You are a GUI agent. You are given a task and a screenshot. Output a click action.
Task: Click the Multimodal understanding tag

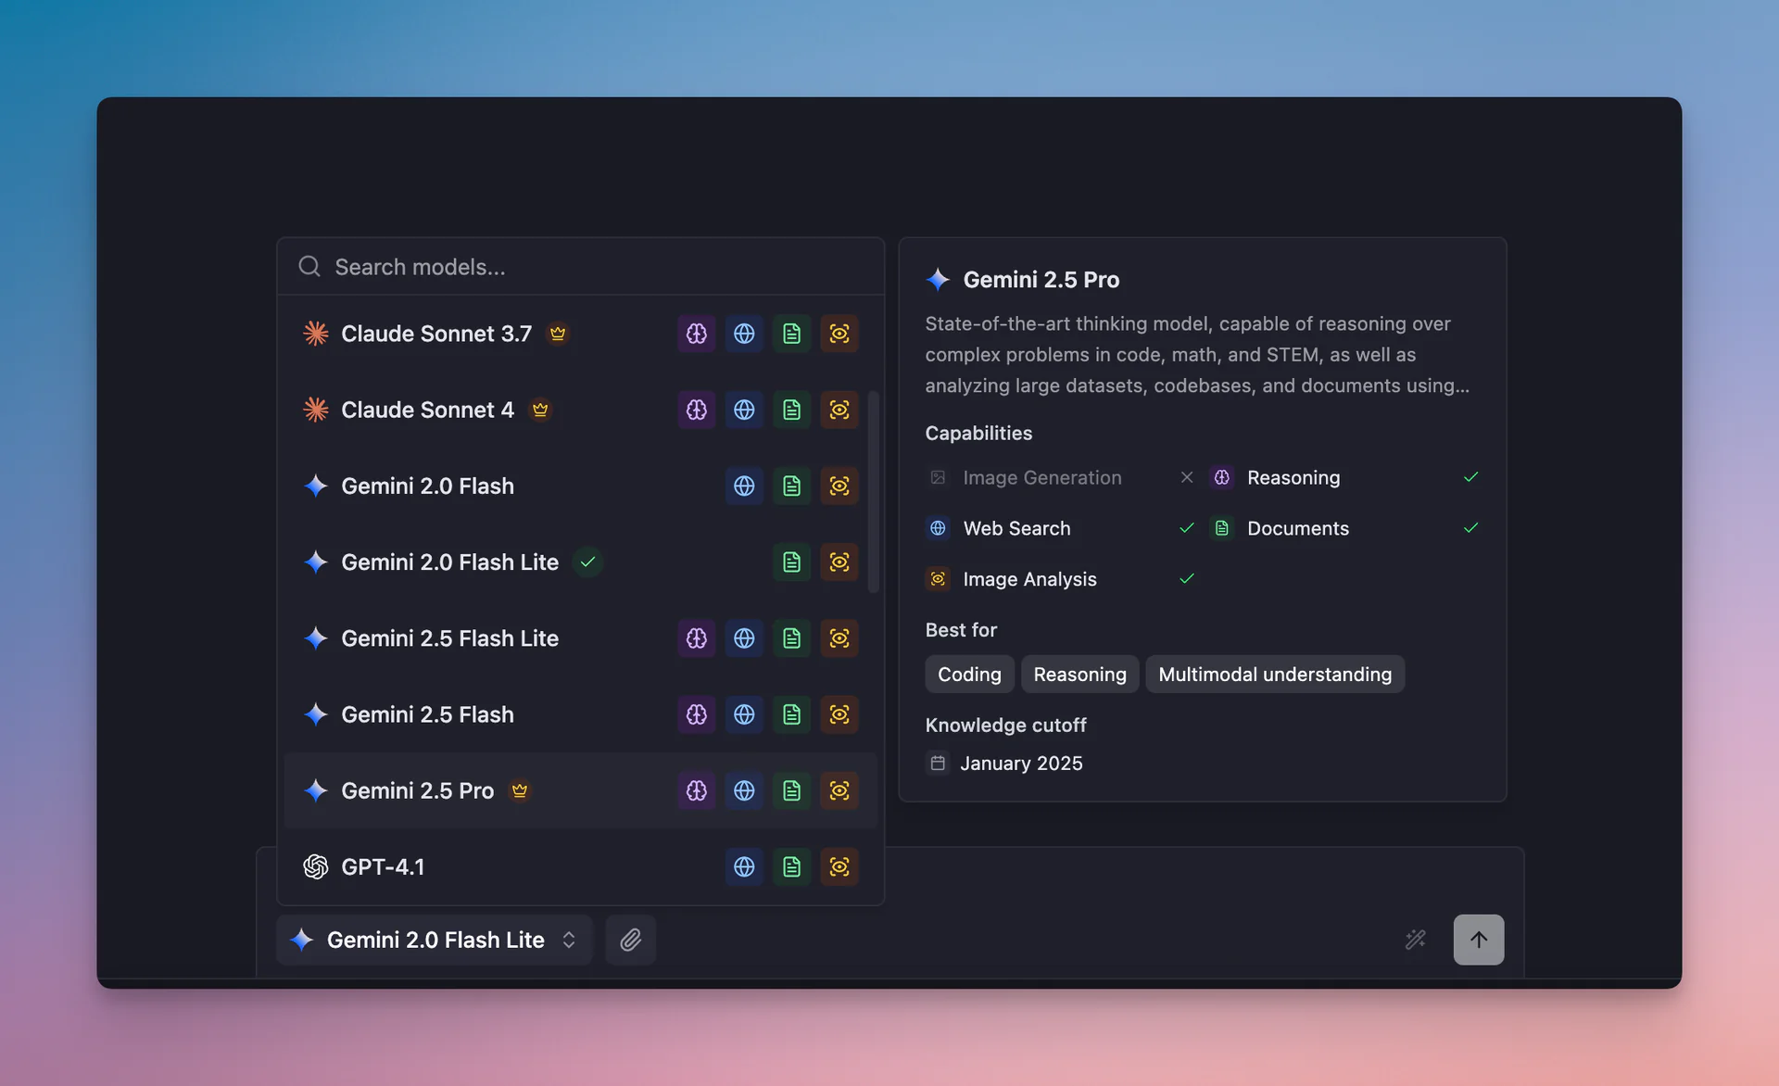pyautogui.click(x=1275, y=674)
